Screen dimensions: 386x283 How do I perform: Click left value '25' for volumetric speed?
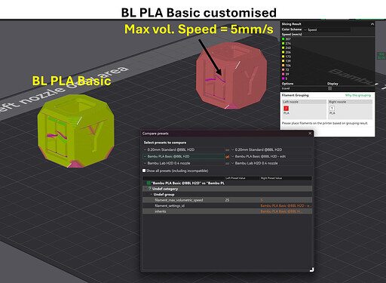[x=227, y=200]
